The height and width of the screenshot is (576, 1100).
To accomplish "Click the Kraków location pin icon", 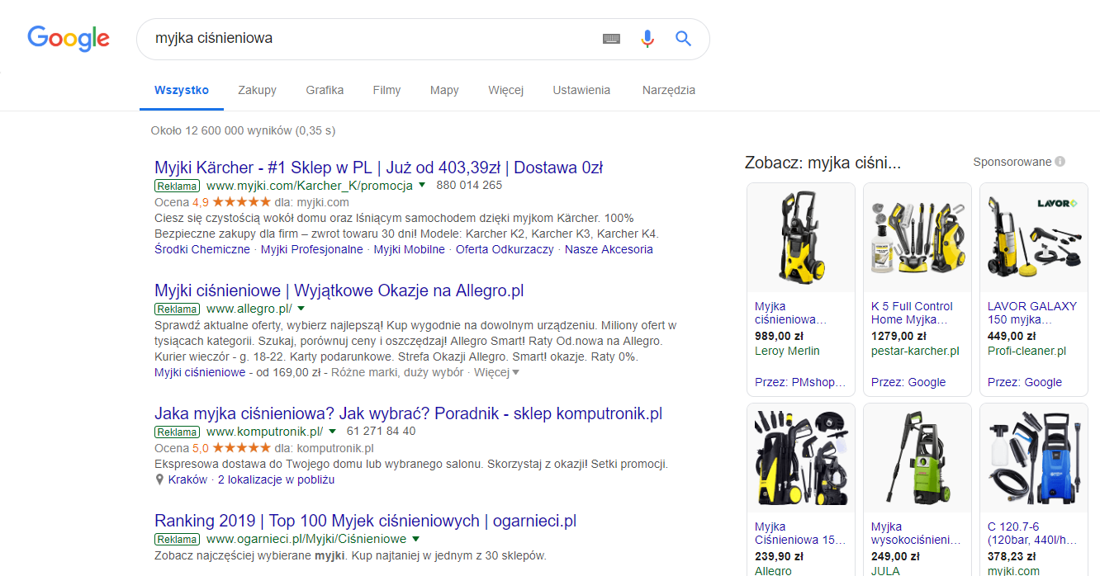I will click(159, 479).
